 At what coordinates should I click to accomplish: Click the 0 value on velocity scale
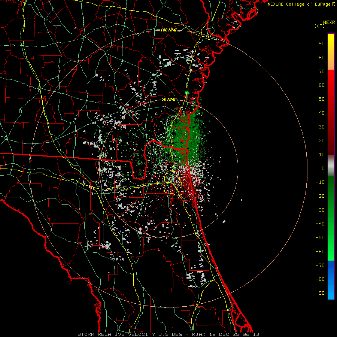tap(323, 168)
